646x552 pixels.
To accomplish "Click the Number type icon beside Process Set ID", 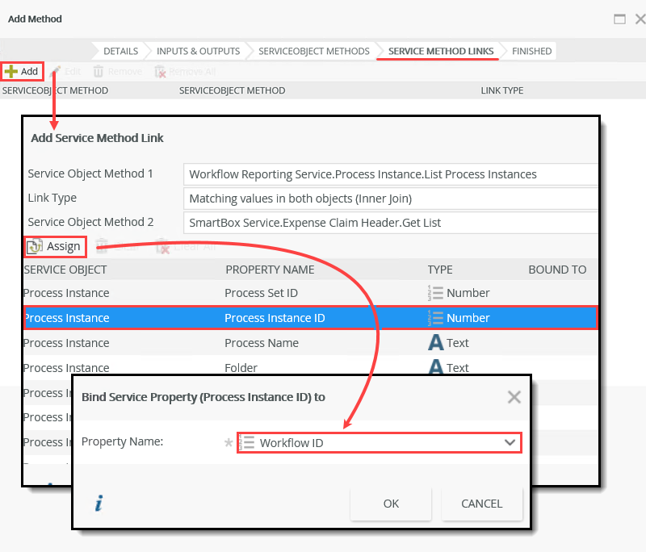I will [434, 293].
